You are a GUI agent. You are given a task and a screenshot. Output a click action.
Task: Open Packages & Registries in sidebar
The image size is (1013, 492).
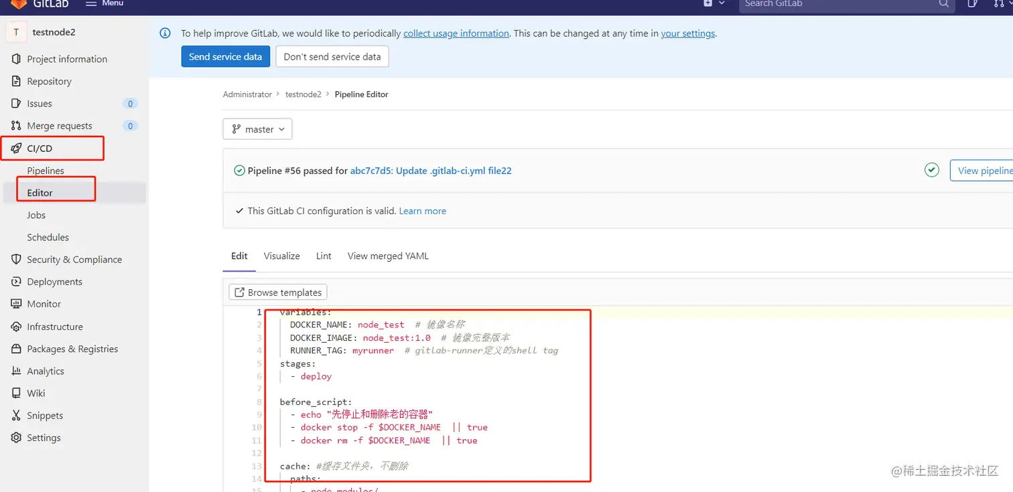coord(72,349)
